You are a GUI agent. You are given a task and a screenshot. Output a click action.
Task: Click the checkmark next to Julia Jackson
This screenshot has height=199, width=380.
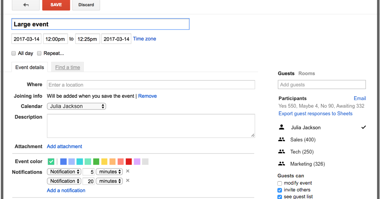(364, 127)
